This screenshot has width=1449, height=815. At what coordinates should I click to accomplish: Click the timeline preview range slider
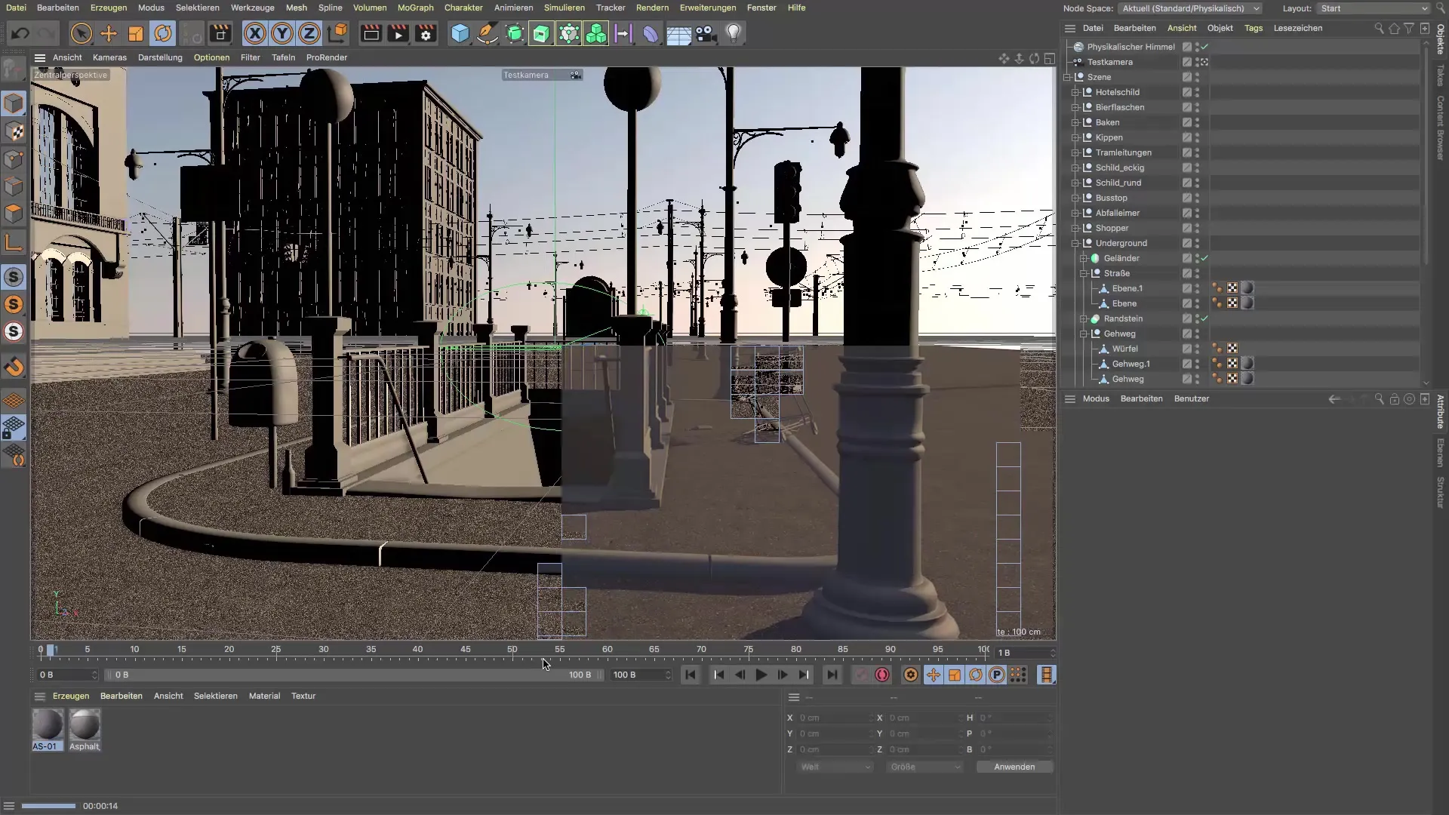point(353,675)
